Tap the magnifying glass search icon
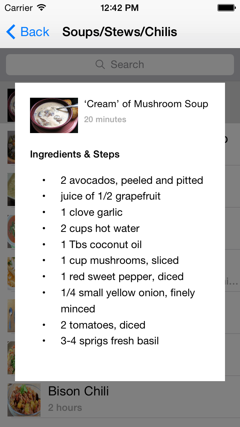240x427 pixels. tap(100, 65)
